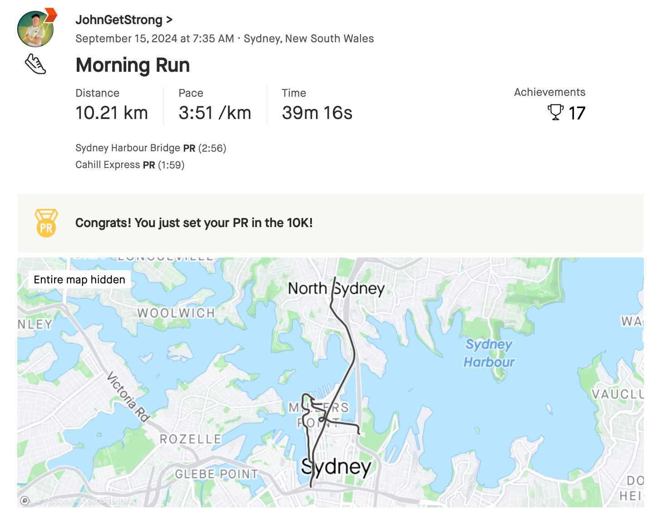Select the running shoe activity icon

point(36,64)
